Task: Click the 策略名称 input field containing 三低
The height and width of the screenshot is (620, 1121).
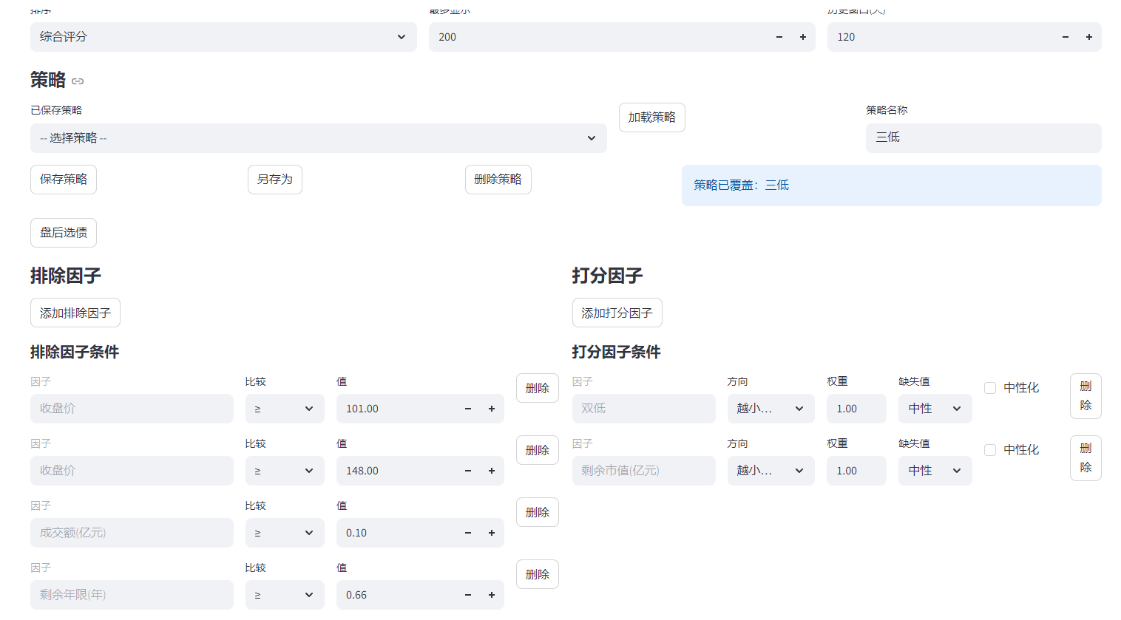Action: 983,138
